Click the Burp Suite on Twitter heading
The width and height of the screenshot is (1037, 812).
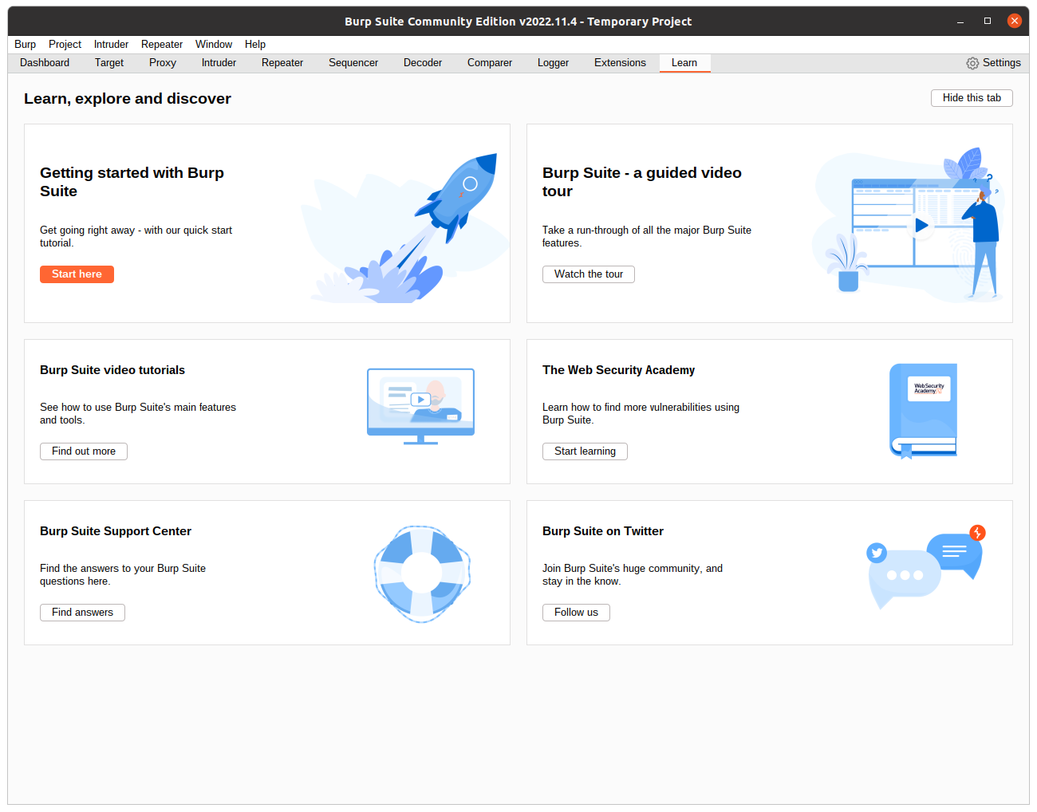tap(603, 531)
